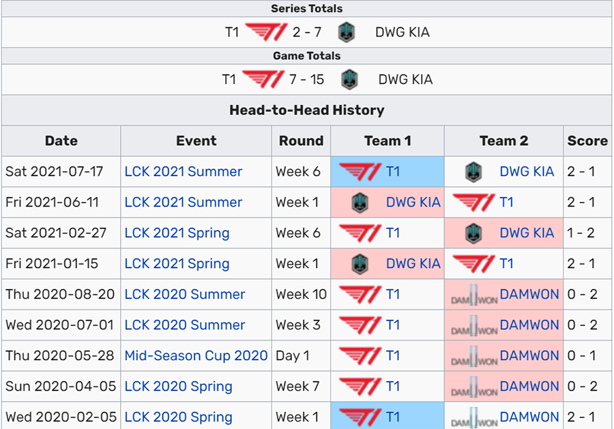Viewport: 614px width, 429px height.
Task: Click DWG KIA logo in the 2021-02-27 row
Action: pos(473,233)
